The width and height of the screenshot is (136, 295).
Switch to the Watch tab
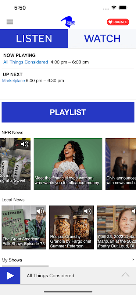click(102, 39)
